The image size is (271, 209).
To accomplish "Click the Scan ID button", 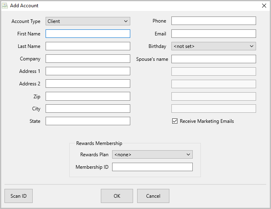I will (19, 196).
